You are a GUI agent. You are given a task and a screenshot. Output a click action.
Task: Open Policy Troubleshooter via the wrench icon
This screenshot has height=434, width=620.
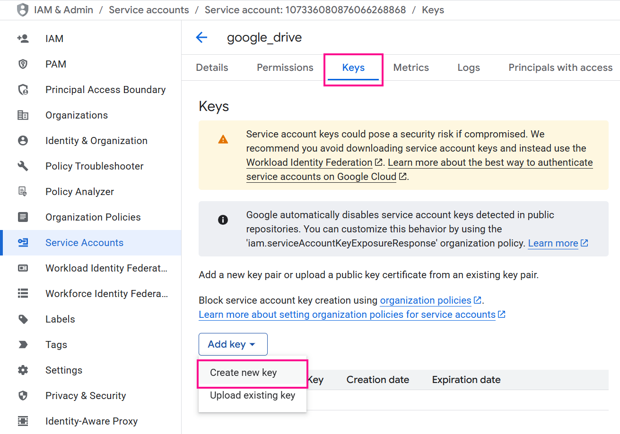click(23, 166)
